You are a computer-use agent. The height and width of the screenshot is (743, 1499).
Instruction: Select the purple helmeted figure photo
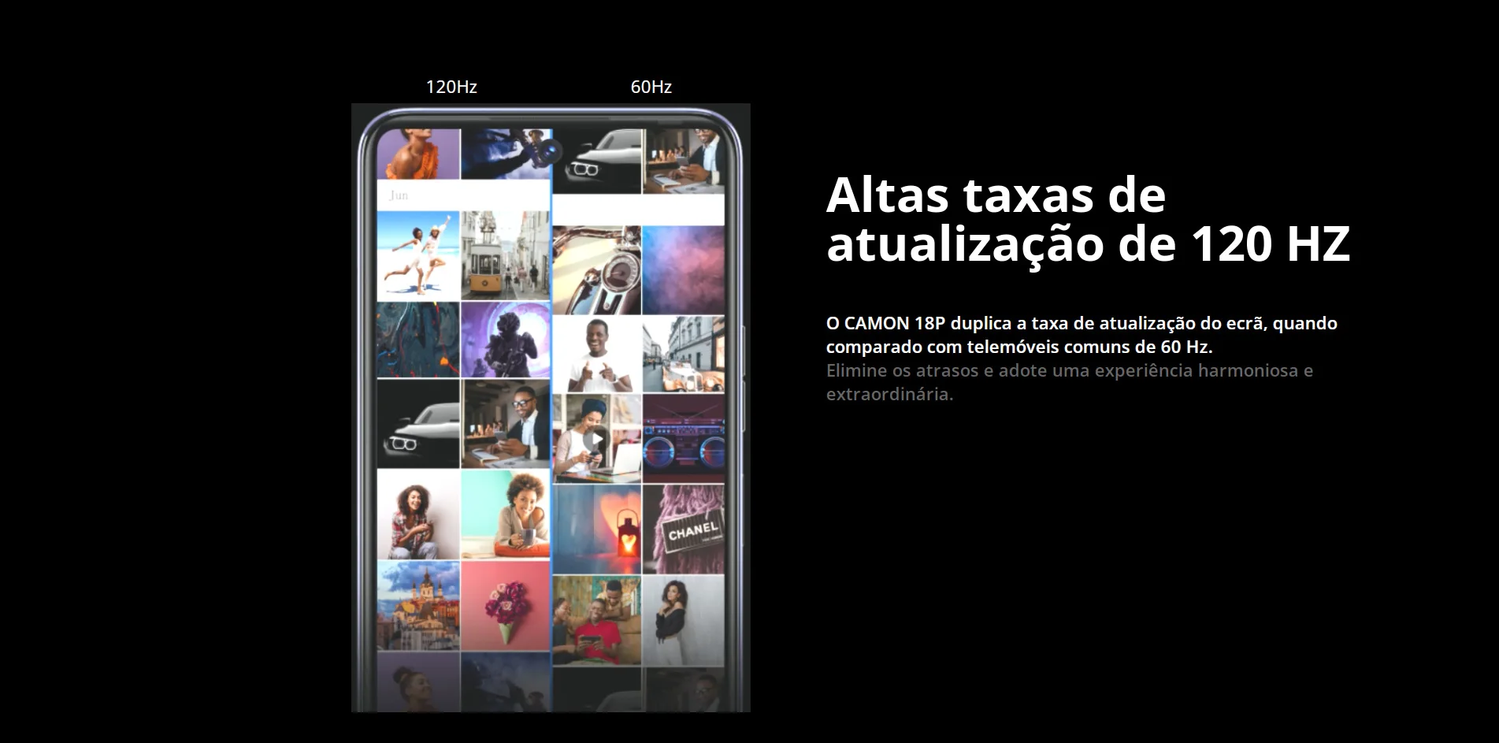(505, 340)
